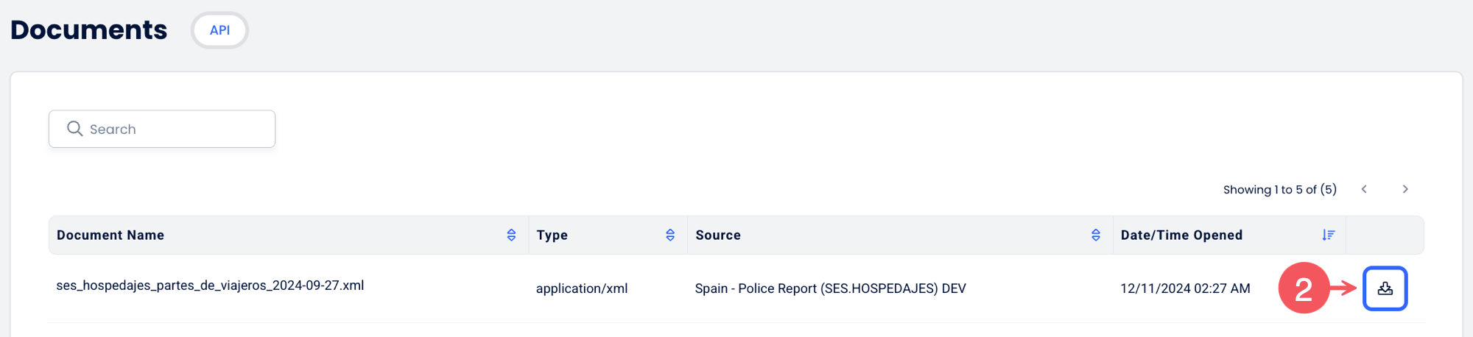Image resolution: width=1473 pixels, height=337 pixels.
Task: Click the 12/11/2024 02:27 AM date cell
Action: point(1185,288)
